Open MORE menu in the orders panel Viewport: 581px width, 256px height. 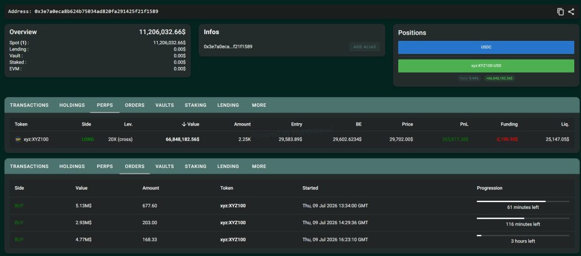click(x=259, y=166)
